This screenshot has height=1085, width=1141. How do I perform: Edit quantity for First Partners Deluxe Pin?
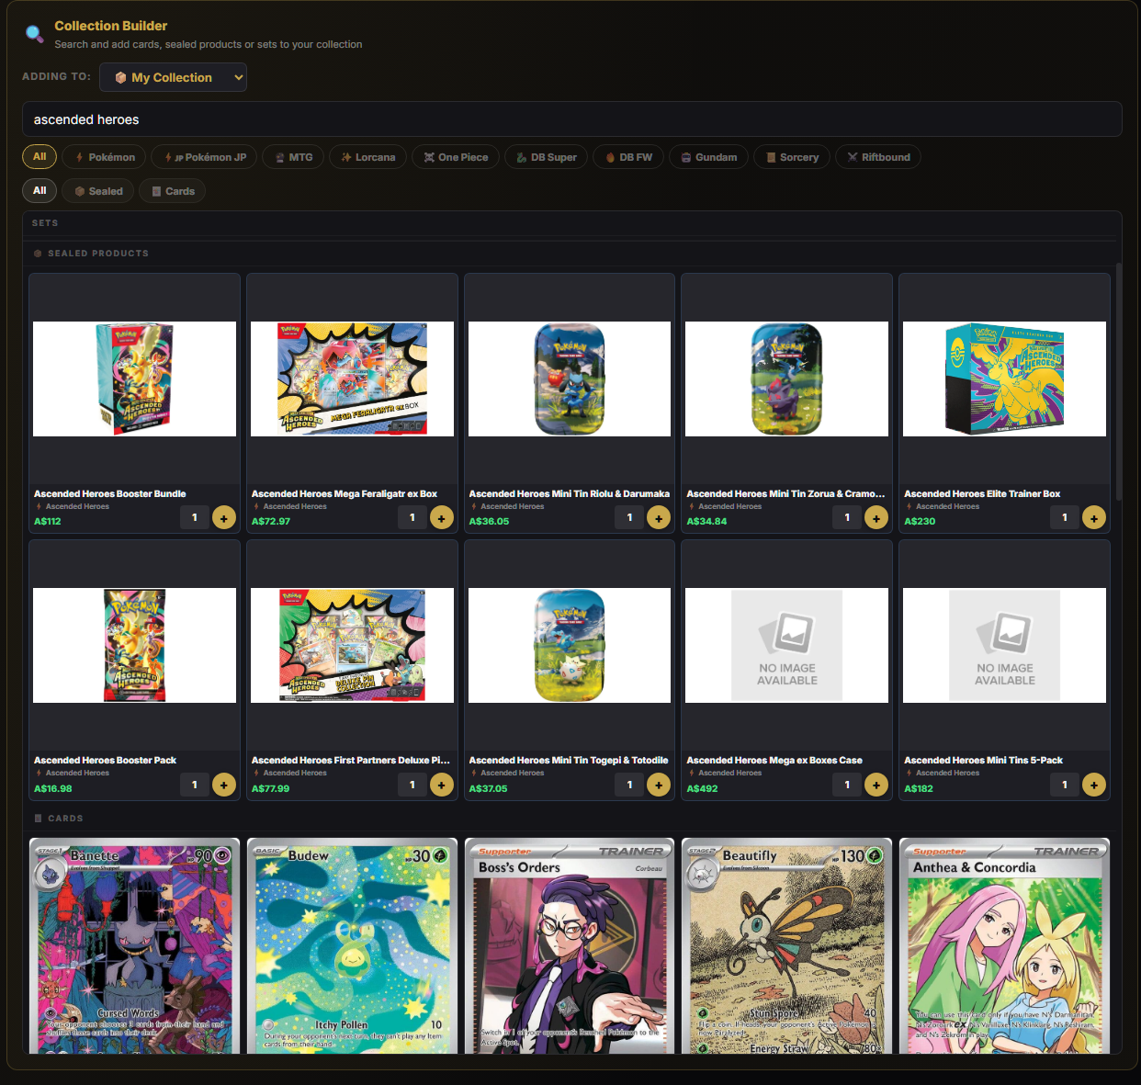[x=412, y=785]
